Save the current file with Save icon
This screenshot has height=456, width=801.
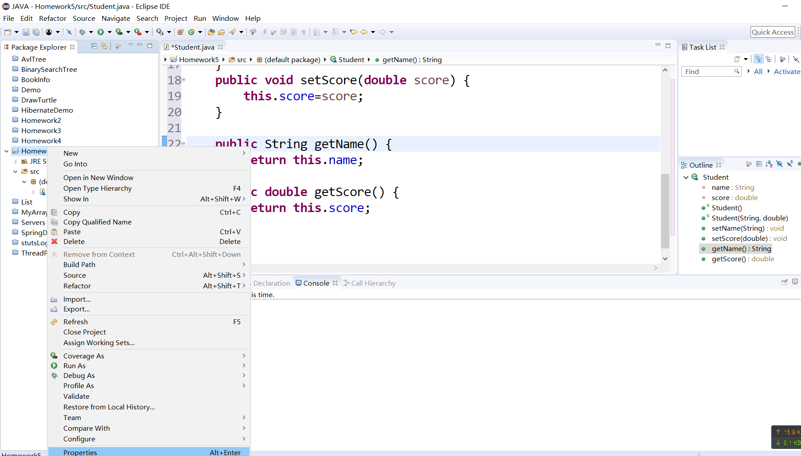(26, 32)
